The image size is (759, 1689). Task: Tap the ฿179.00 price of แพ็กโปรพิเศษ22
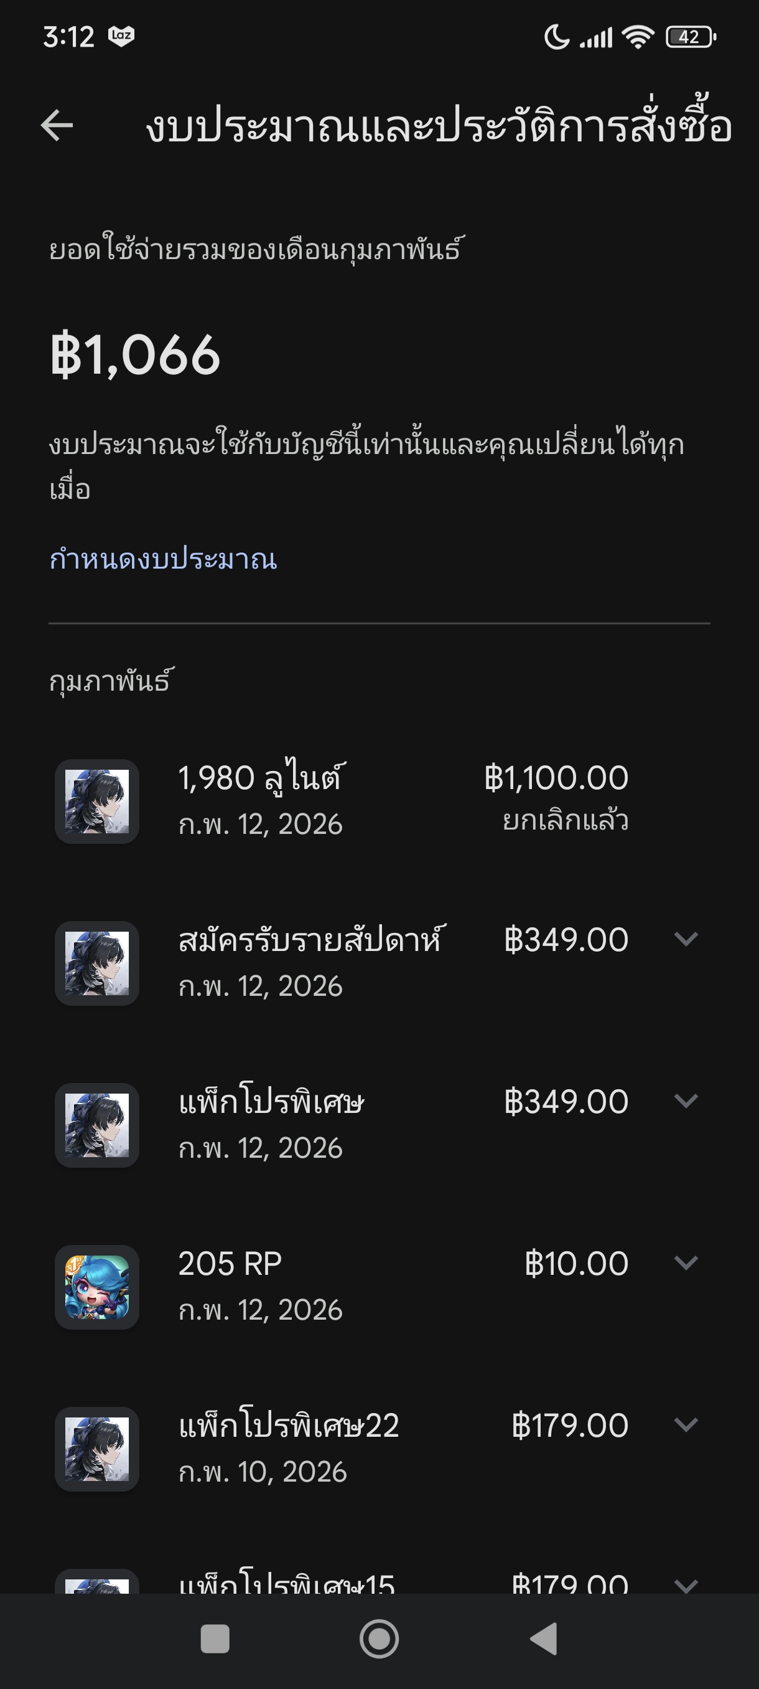[x=570, y=1426]
